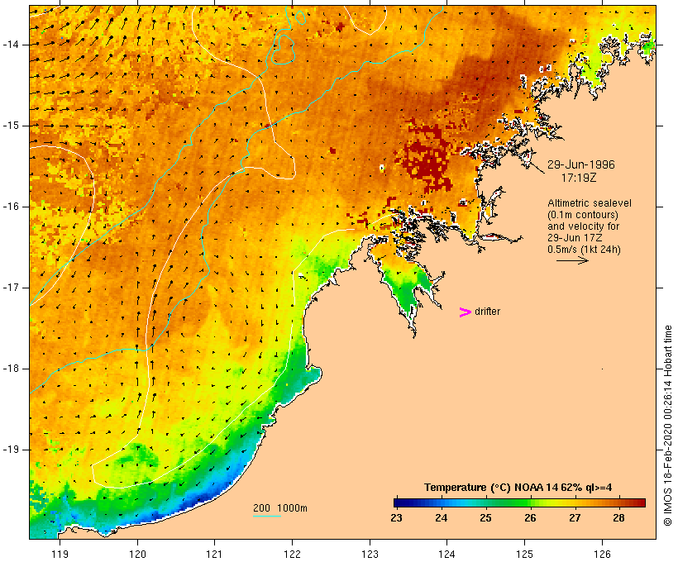Click the '0.5m/s (1kt 24h)' scale text
Image resolution: width=678 pixels, height=562 pixels.
point(585,250)
